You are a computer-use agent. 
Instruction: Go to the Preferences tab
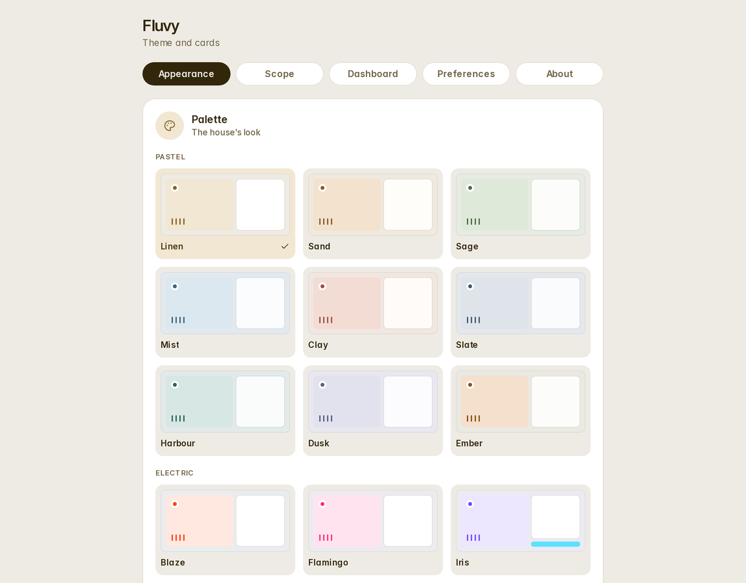tap(466, 74)
